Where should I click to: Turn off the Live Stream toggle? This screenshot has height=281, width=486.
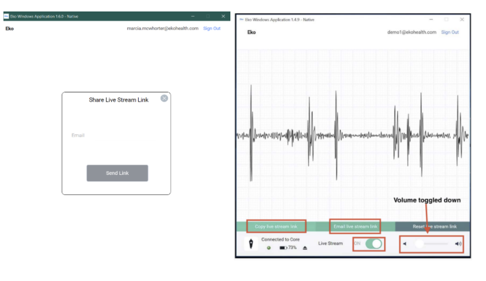click(374, 244)
